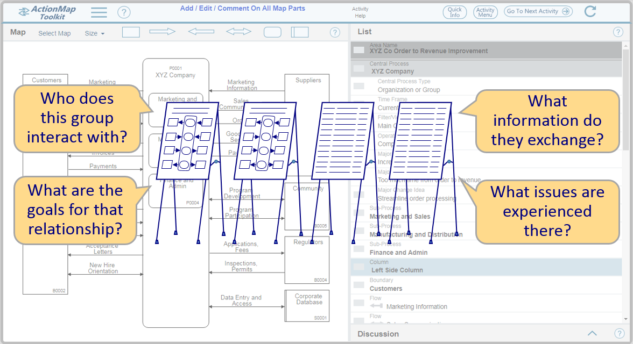Choose the right arrow flow tool

[x=163, y=32]
